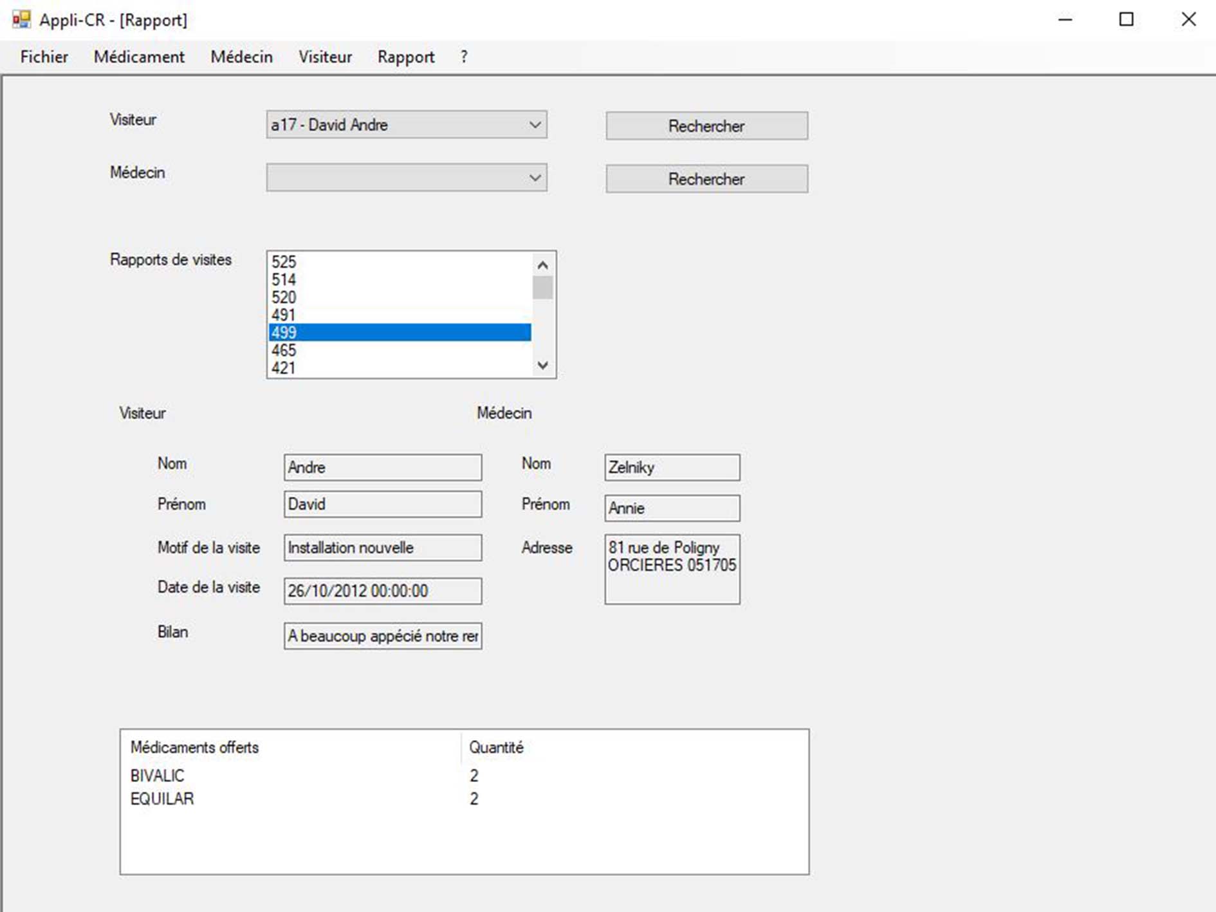
Task: Click the doctor Nom field containing Zelniky
Action: click(x=672, y=467)
